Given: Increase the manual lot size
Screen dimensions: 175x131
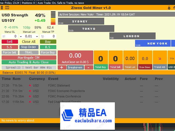Looking at the screenshot, I should (37, 36).
